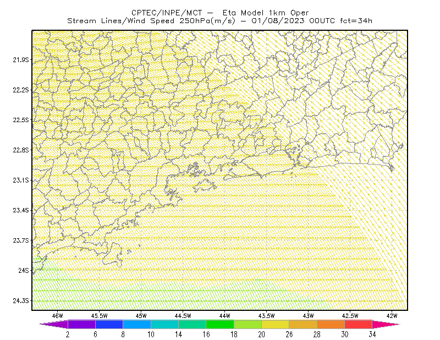This screenshot has height=340, width=440.
Task: Click the 23.1S latitude axis label
Action: click(x=20, y=180)
